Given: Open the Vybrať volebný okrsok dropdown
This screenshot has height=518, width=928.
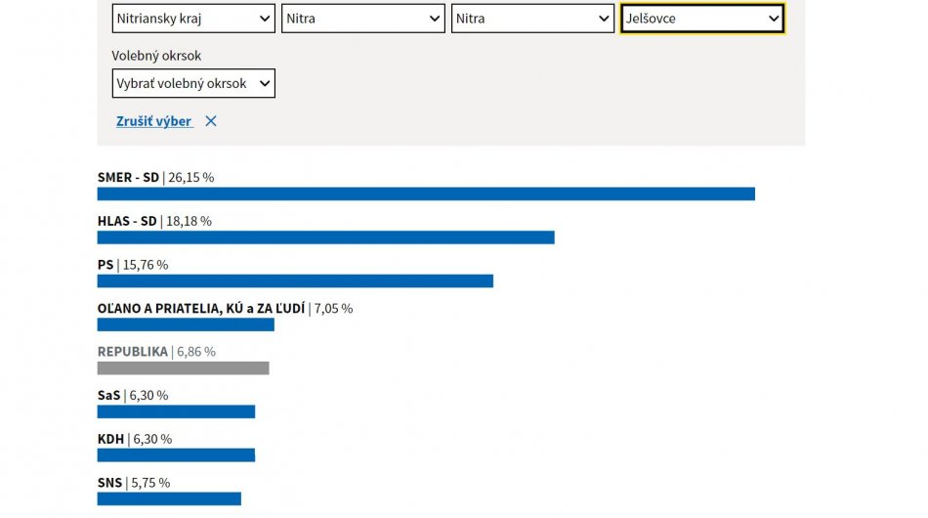Looking at the screenshot, I should pos(193,84).
